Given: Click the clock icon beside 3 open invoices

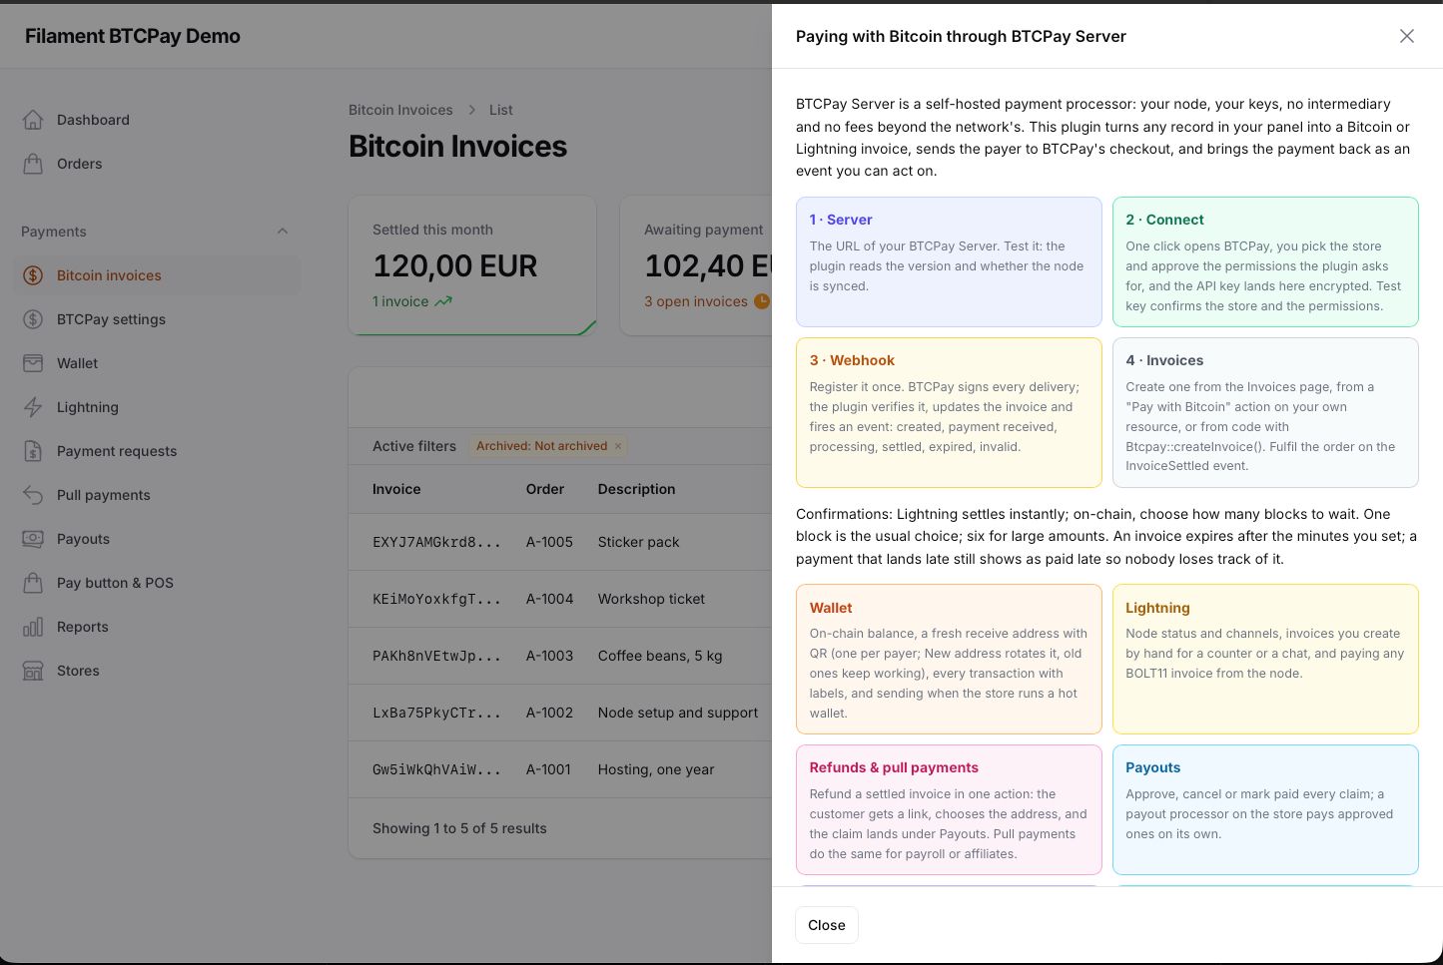Looking at the screenshot, I should point(762,301).
